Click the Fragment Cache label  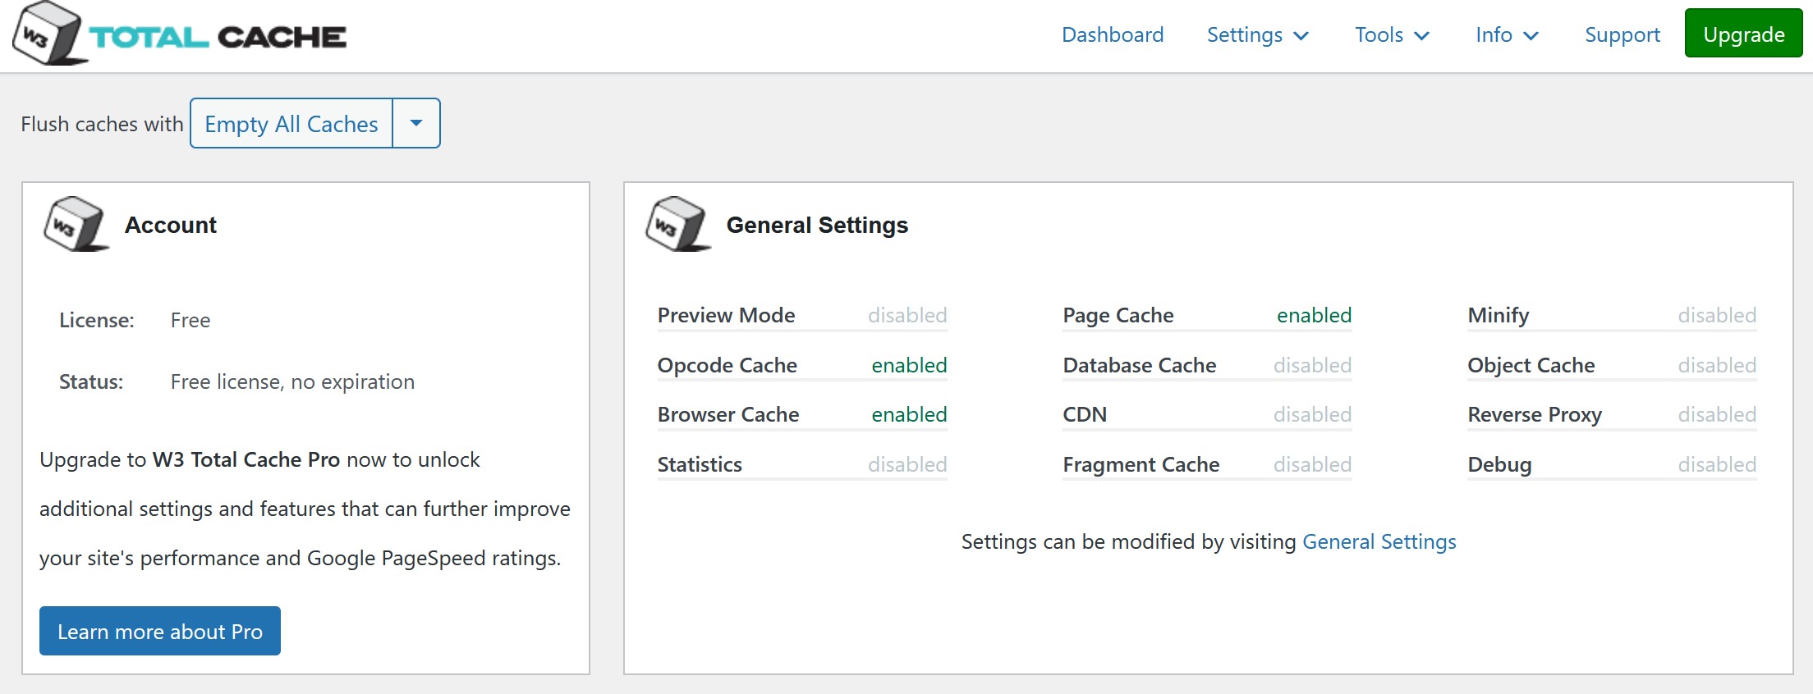(x=1141, y=464)
